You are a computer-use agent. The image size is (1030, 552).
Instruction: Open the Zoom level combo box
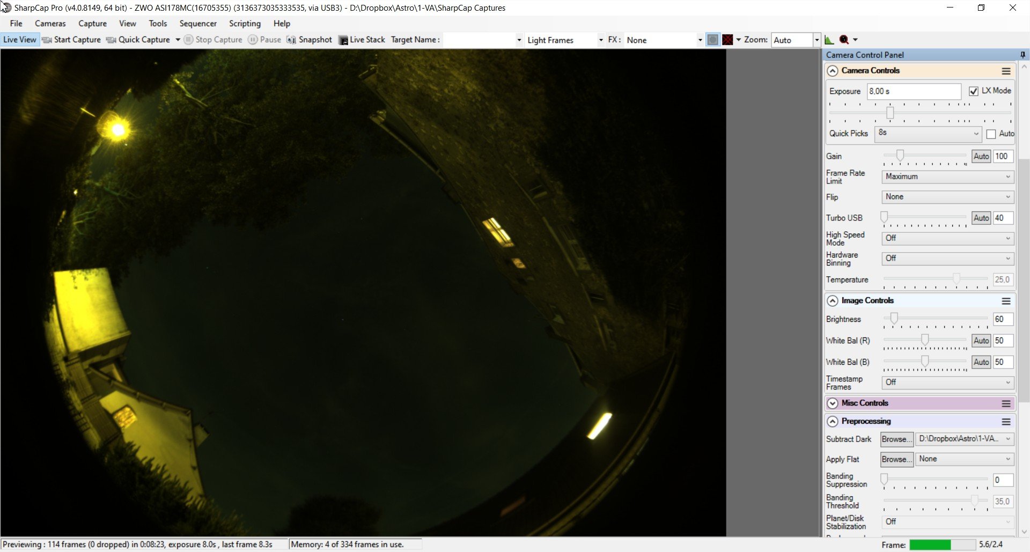coord(796,40)
